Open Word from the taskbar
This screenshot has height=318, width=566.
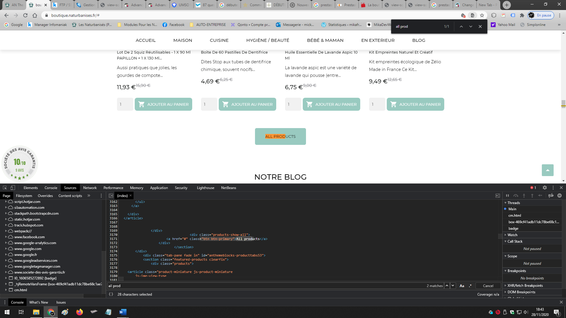(x=123, y=312)
